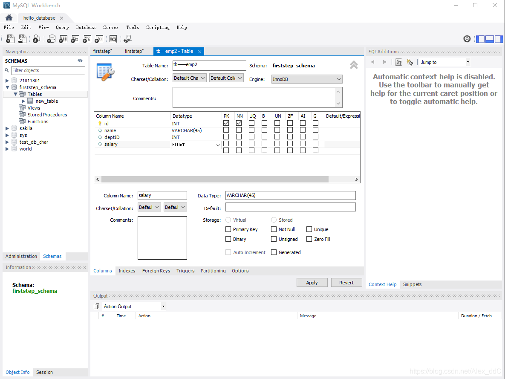Open the Scripting menu
Image resolution: width=505 pixels, height=379 pixels.
tap(158, 27)
